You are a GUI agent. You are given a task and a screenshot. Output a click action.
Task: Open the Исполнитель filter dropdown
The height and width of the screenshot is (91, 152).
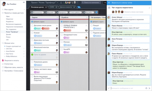point(37,12)
